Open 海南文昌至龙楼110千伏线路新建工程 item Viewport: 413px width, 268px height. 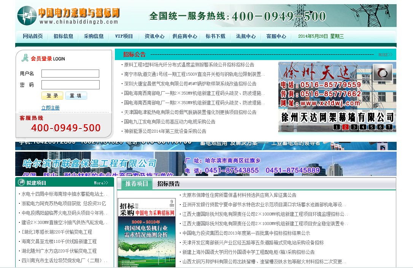[x=59, y=241]
